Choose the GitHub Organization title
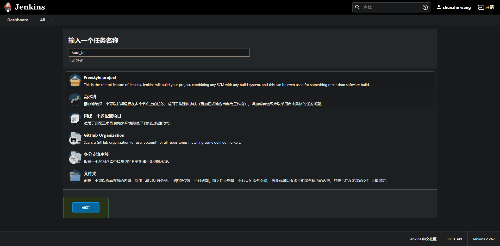The image size is (500, 246). point(104,135)
